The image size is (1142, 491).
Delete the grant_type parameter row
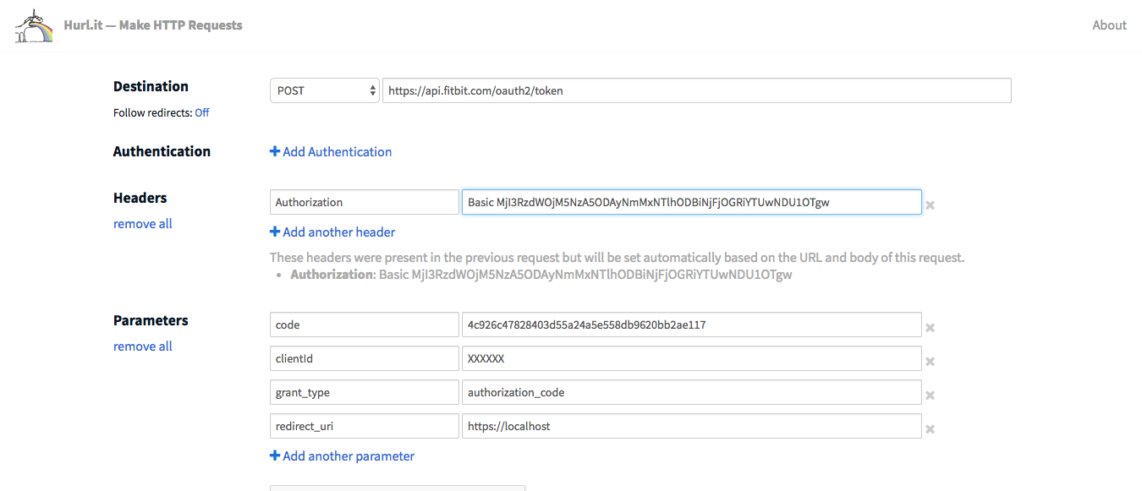tap(930, 396)
